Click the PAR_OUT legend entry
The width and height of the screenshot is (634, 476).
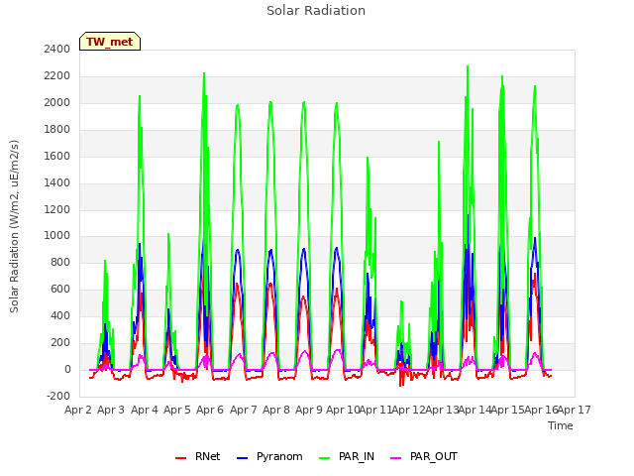[x=424, y=456]
